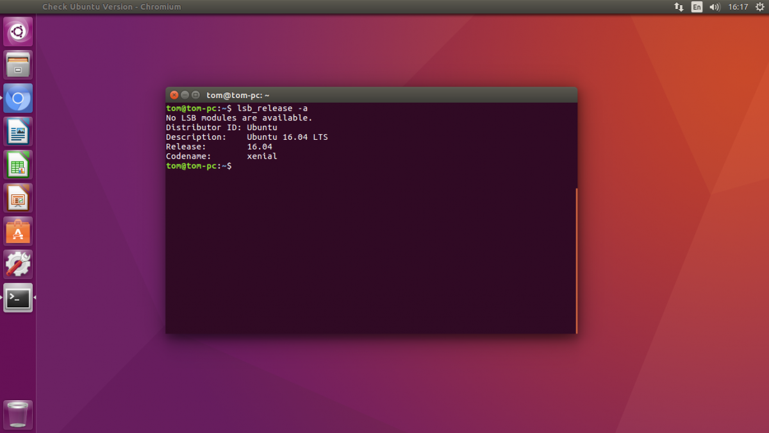Image resolution: width=769 pixels, height=433 pixels.
Task: Click the 'Distributor ID: Ubuntu' line
Action: tap(222, 128)
